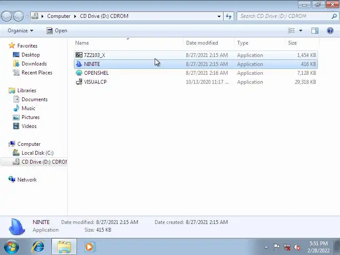
Task: Click the Videos film icon
Action: (x=16, y=126)
